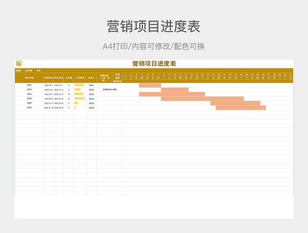Image resolution: width=308 pixels, height=233 pixels.
Task: Select the 资源协助（人员、物料）column header
Action: (x=104, y=78)
